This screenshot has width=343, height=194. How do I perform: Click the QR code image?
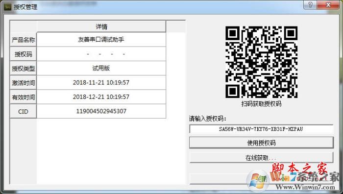click(261, 62)
